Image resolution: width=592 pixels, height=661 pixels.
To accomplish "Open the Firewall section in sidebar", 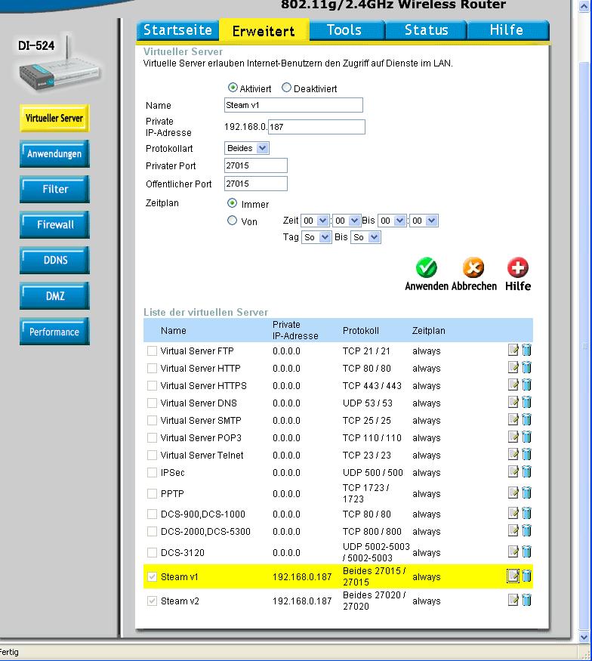I will pyautogui.click(x=55, y=224).
